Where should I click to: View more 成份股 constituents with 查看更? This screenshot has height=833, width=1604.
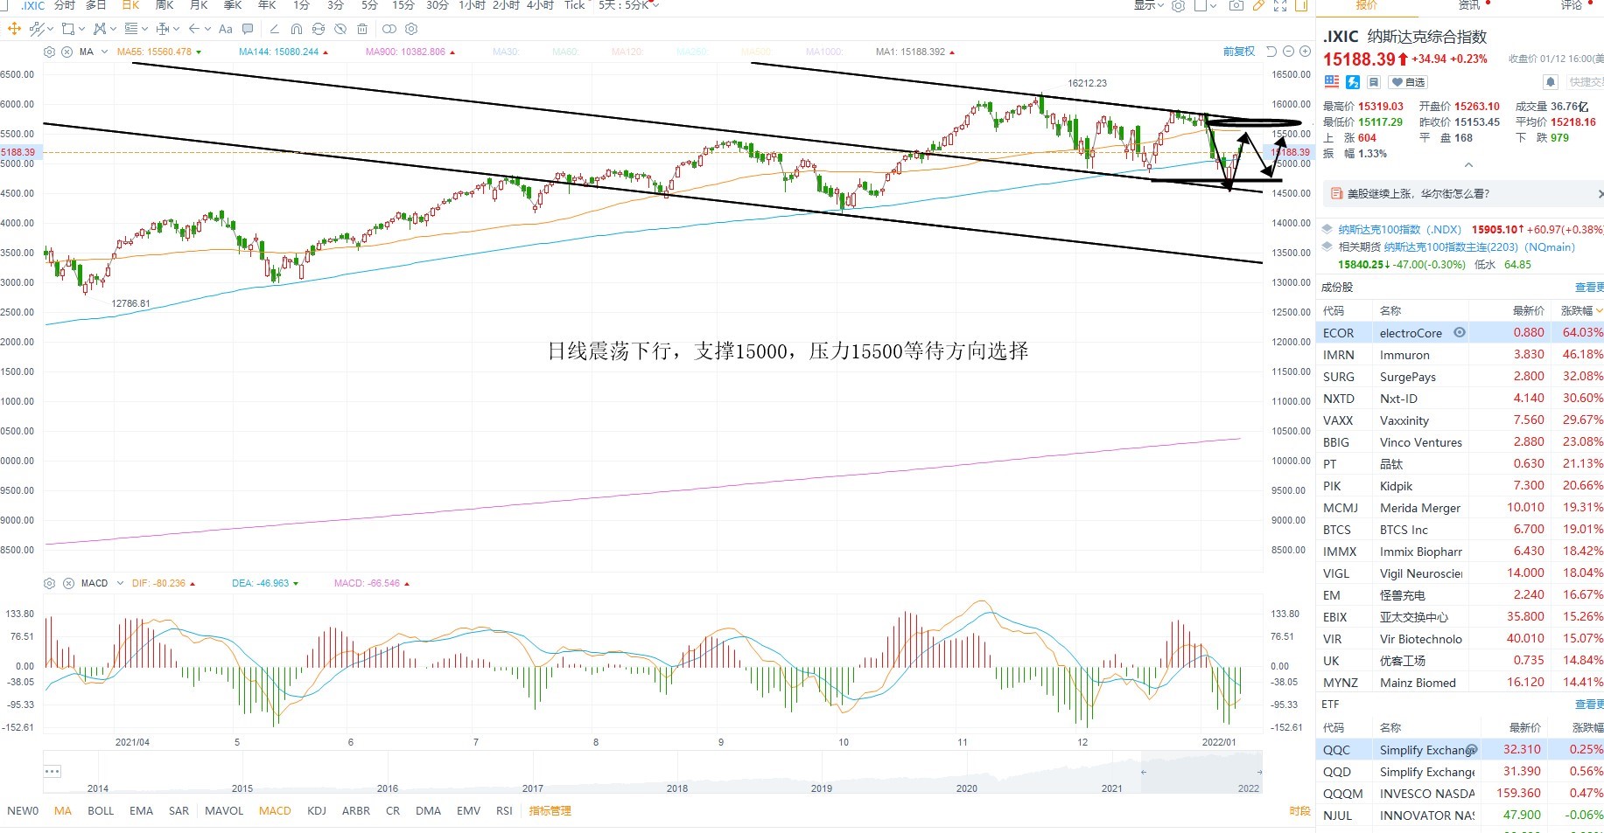click(x=1589, y=287)
